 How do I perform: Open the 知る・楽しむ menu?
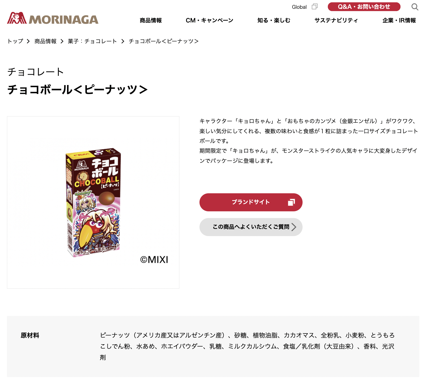point(274,20)
